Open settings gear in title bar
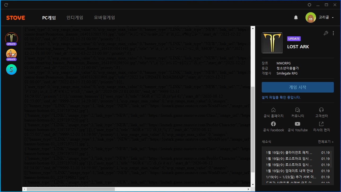Screen dimensions: 341x192 coord(309,5)
